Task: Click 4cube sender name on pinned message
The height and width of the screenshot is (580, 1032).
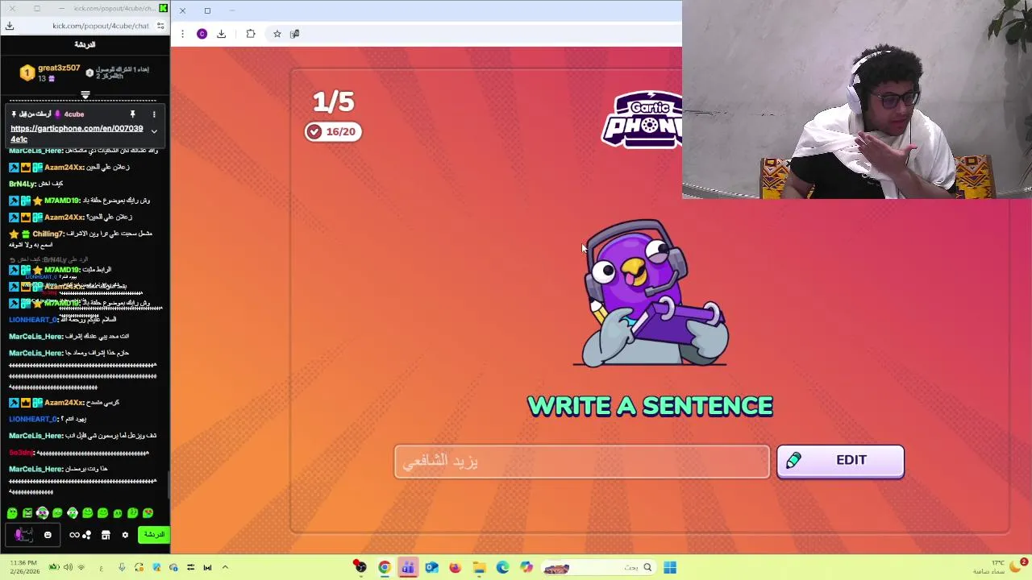Action: tap(73, 114)
